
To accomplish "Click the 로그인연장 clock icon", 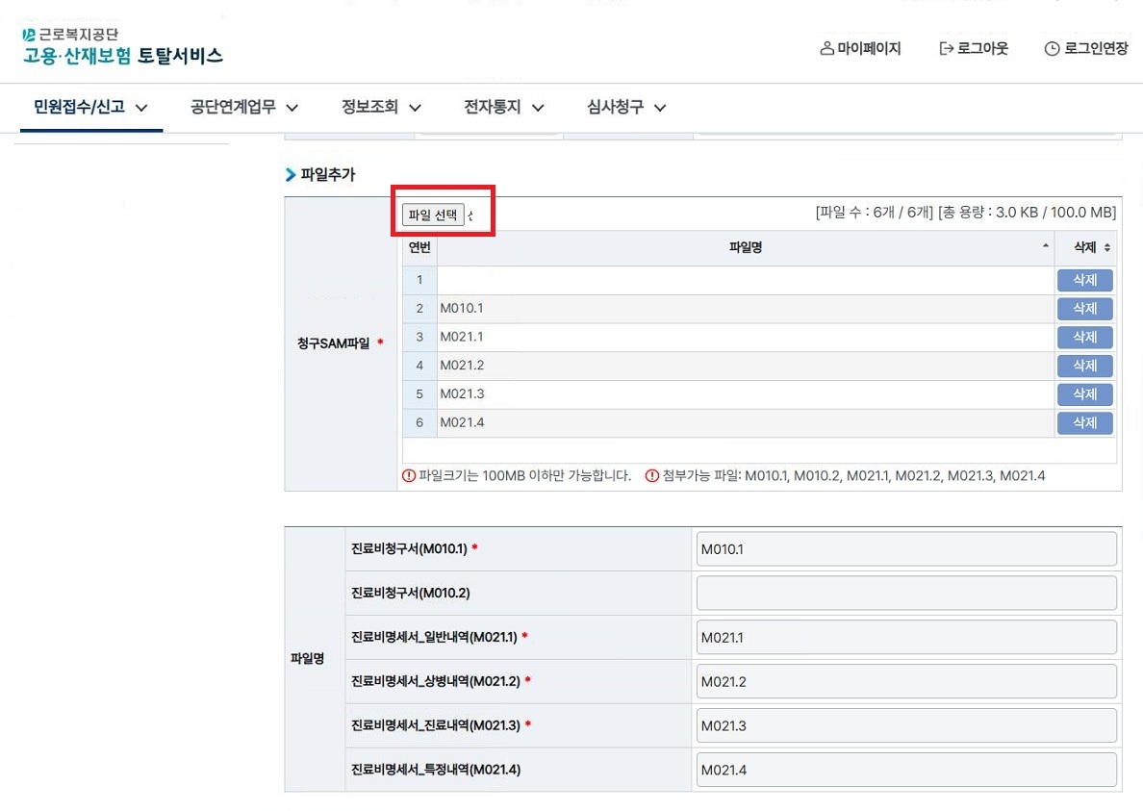I will (x=1052, y=49).
